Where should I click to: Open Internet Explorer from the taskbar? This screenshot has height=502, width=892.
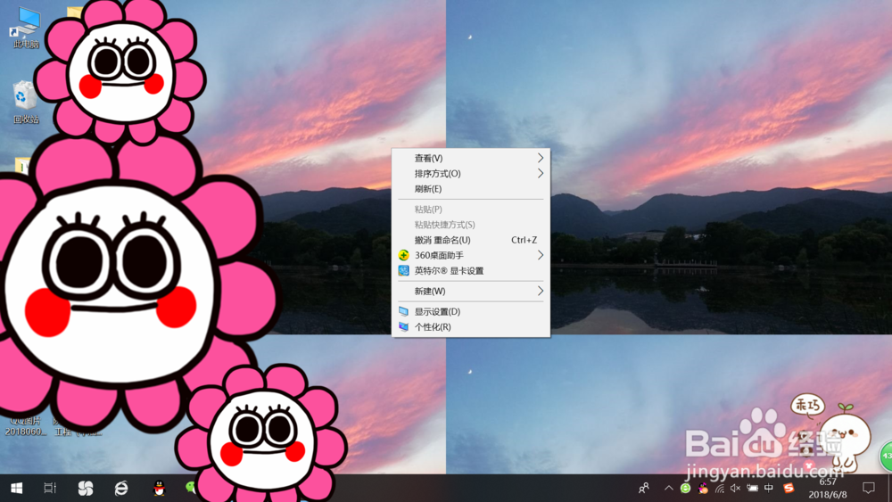pos(121,488)
